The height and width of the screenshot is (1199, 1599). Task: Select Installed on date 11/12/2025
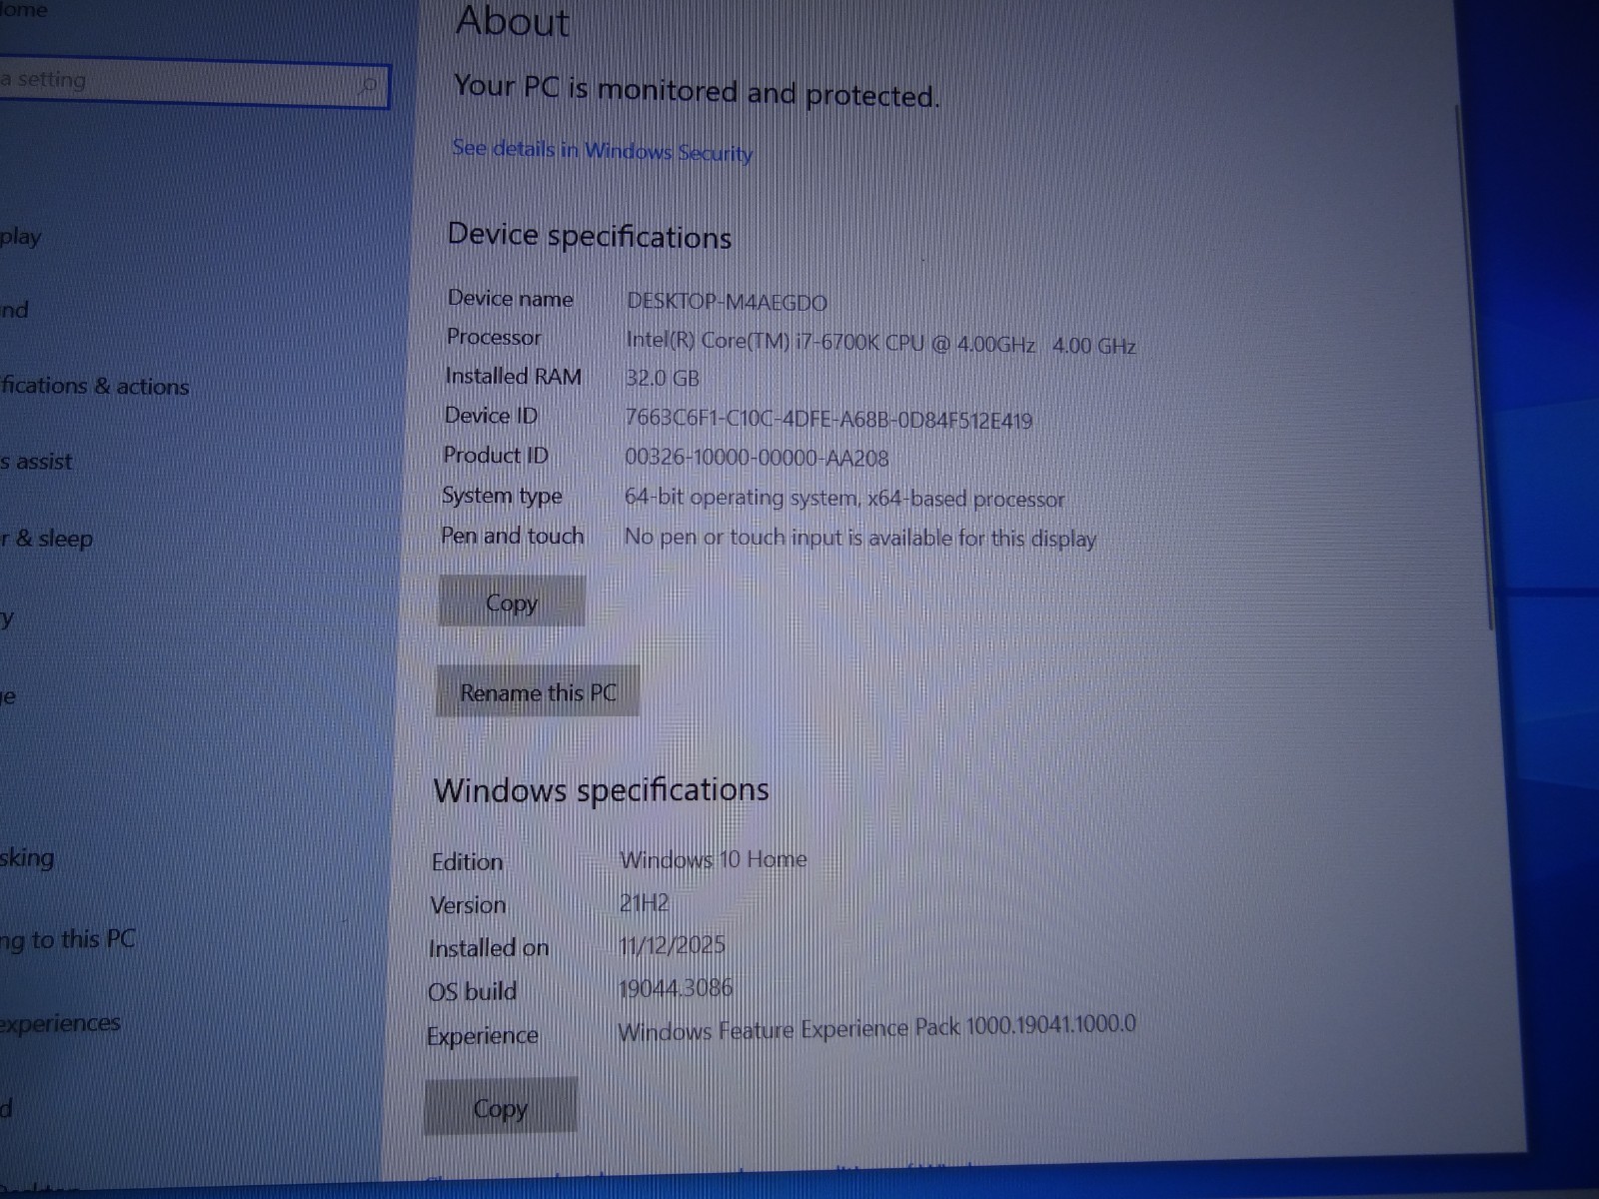point(672,945)
